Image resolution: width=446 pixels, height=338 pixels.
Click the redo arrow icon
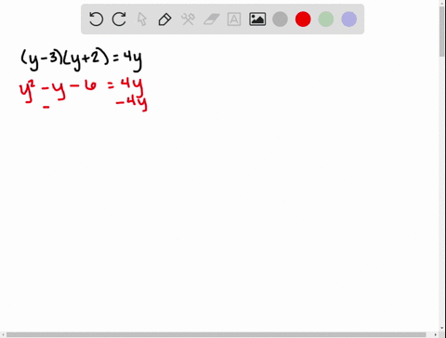click(119, 19)
